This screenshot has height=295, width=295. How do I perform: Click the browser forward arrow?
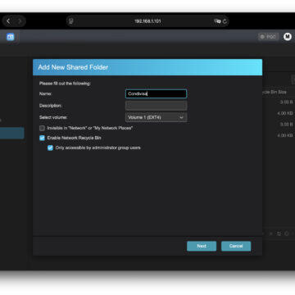click(x=20, y=21)
